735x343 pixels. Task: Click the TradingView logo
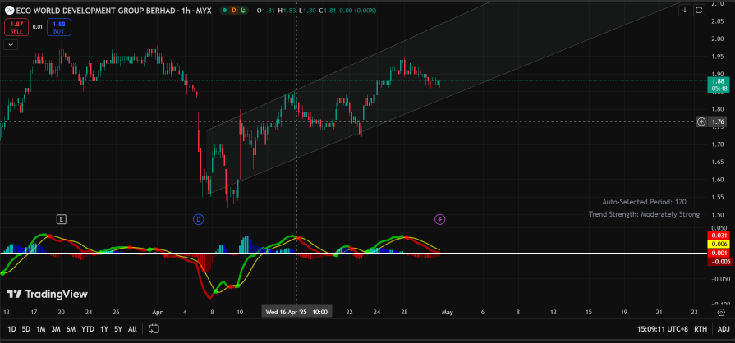pyautogui.click(x=47, y=295)
